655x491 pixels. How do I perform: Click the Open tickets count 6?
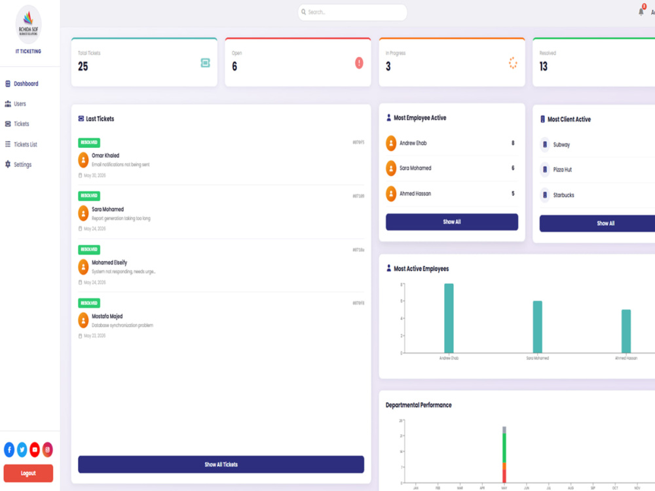(234, 66)
